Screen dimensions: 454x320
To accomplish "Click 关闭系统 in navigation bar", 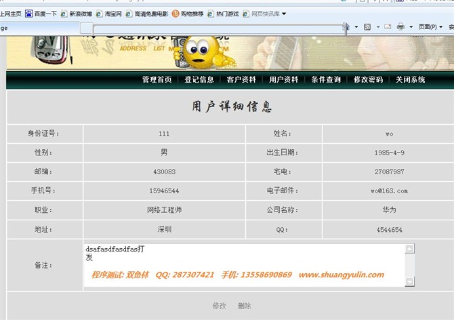I will (410, 79).
